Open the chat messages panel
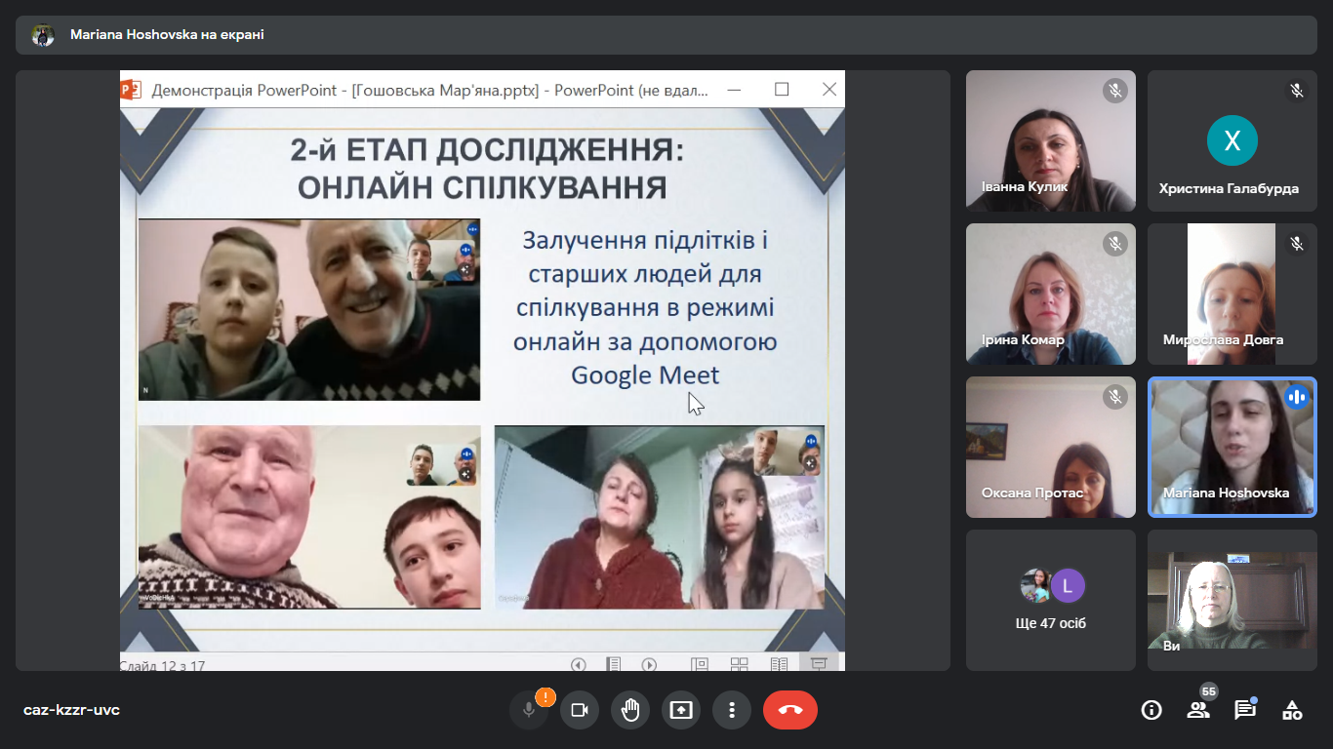 1245,710
